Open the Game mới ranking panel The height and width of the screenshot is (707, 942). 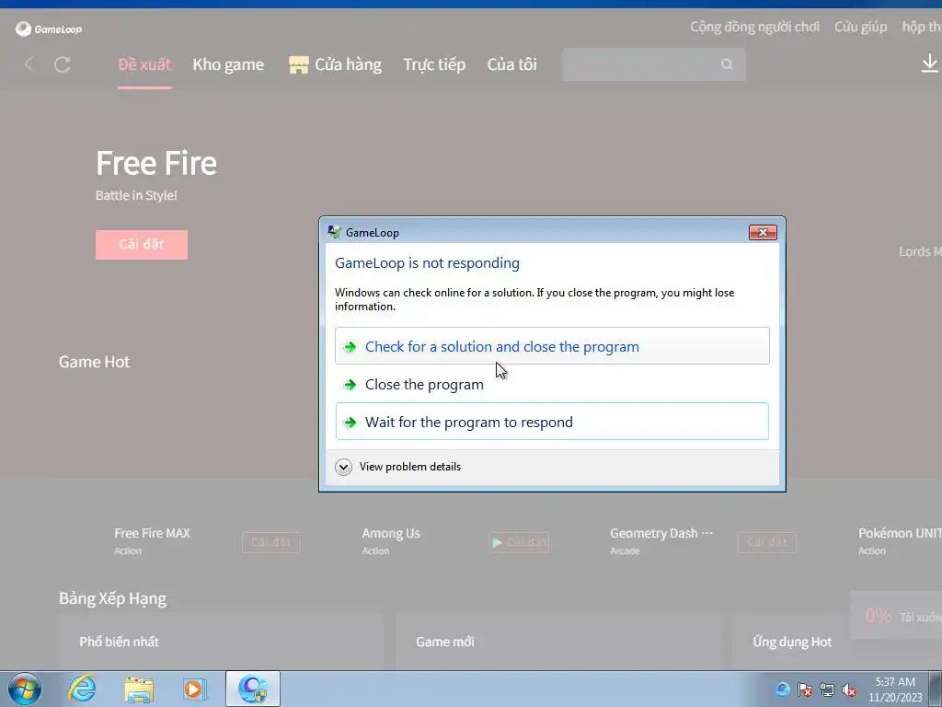click(557, 642)
